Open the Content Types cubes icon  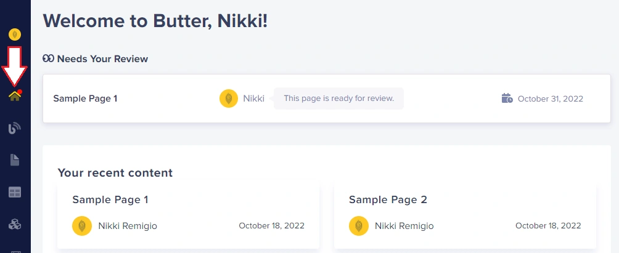point(15,225)
